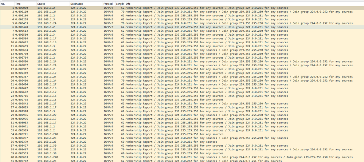The width and height of the screenshot is (364, 162).
Task: Select packet 40 at time 0.005663
Action: [x=182, y=157]
